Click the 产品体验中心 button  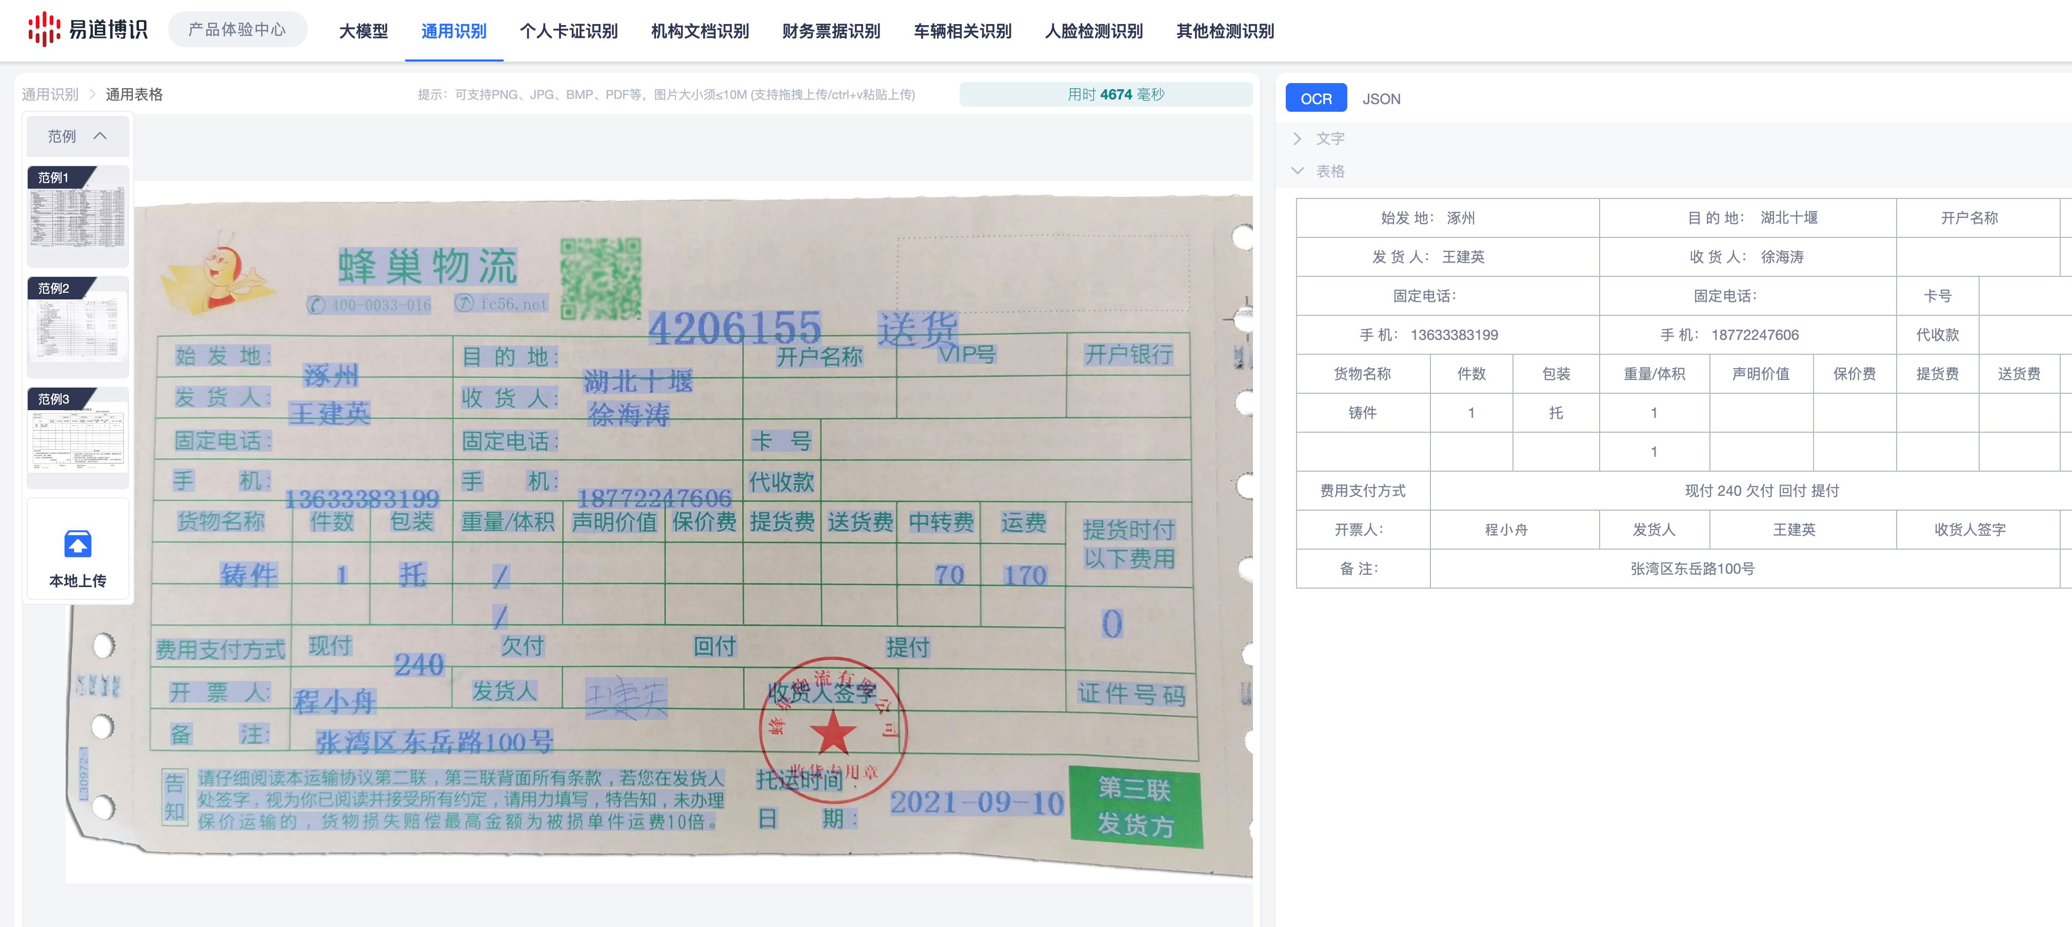pyautogui.click(x=237, y=30)
